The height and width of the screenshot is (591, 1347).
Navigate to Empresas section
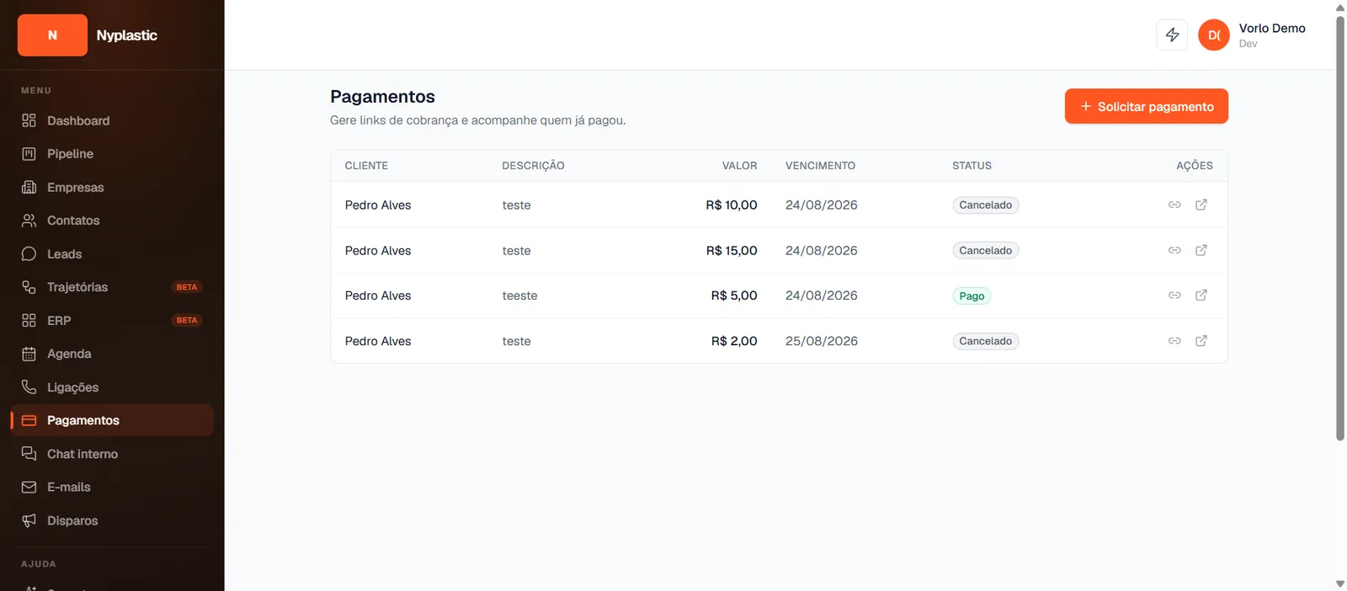(x=112, y=187)
